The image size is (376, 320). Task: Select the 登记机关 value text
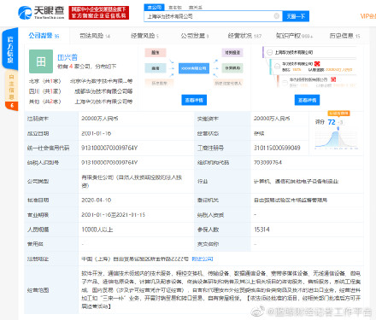pos(291,201)
